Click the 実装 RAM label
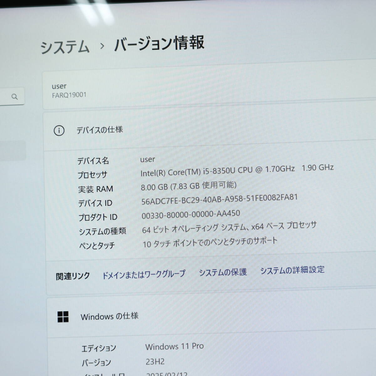The image size is (376, 376). click(96, 189)
